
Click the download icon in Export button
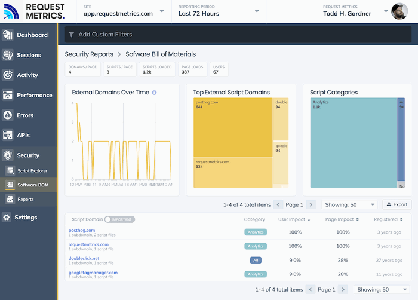[389, 204]
